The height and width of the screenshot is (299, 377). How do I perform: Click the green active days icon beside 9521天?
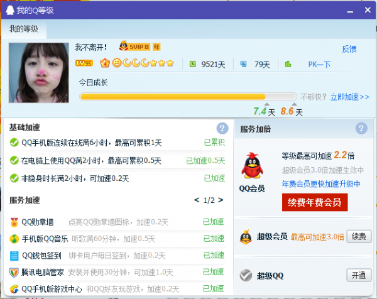193,64
